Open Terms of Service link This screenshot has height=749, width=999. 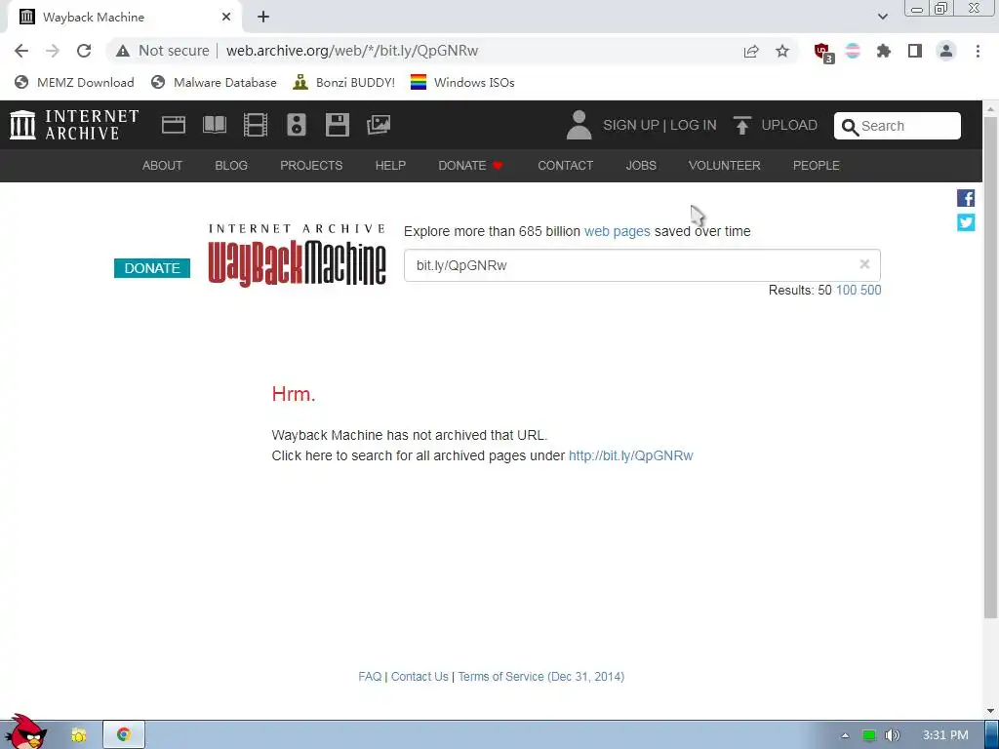[540, 677]
